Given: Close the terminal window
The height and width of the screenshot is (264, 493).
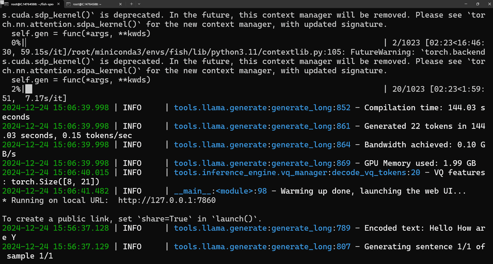Looking at the screenshot, I should tap(489, 4).
